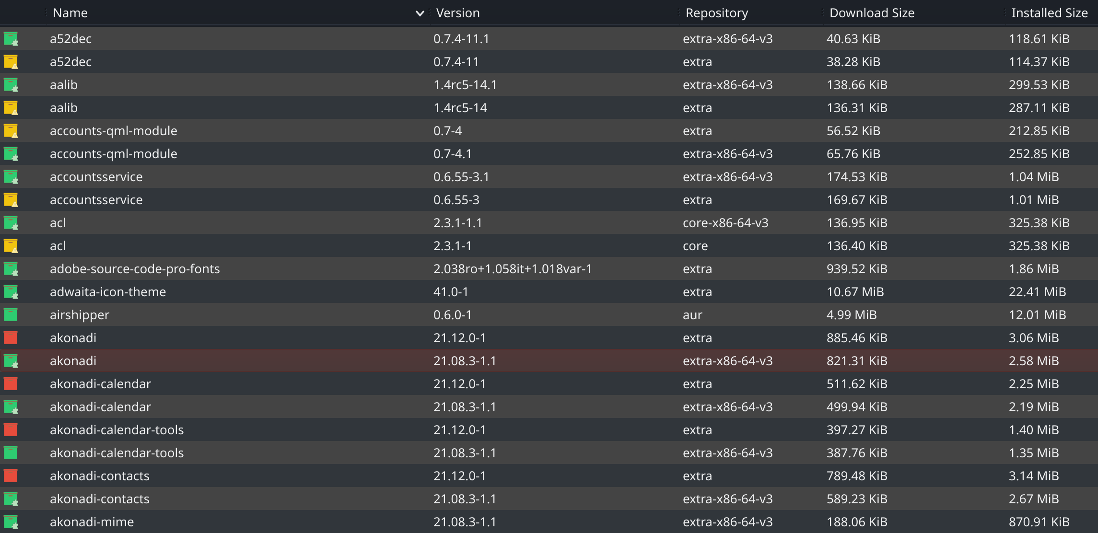The width and height of the screenshot is (1098, 533).
Task: Click yellow icon of acl 2.3.1-1
Action: (x=11, y=246)
